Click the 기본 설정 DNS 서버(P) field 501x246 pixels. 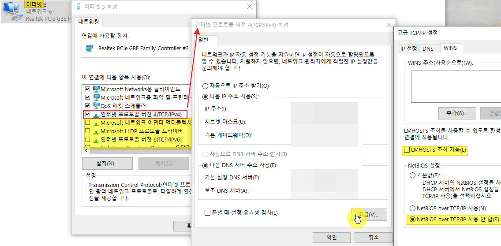coord(324,177)
